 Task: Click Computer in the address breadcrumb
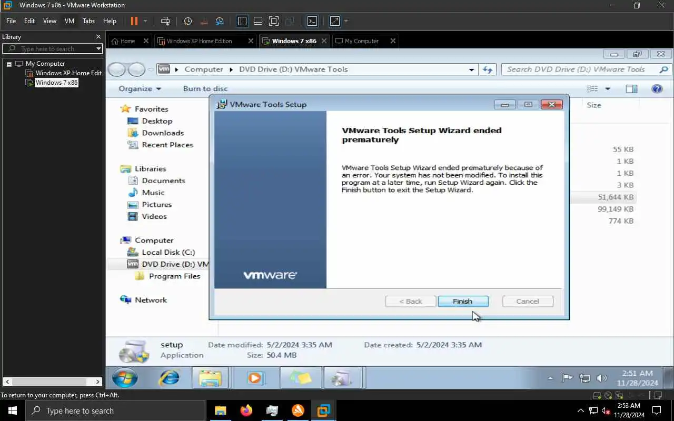[204, 69]
